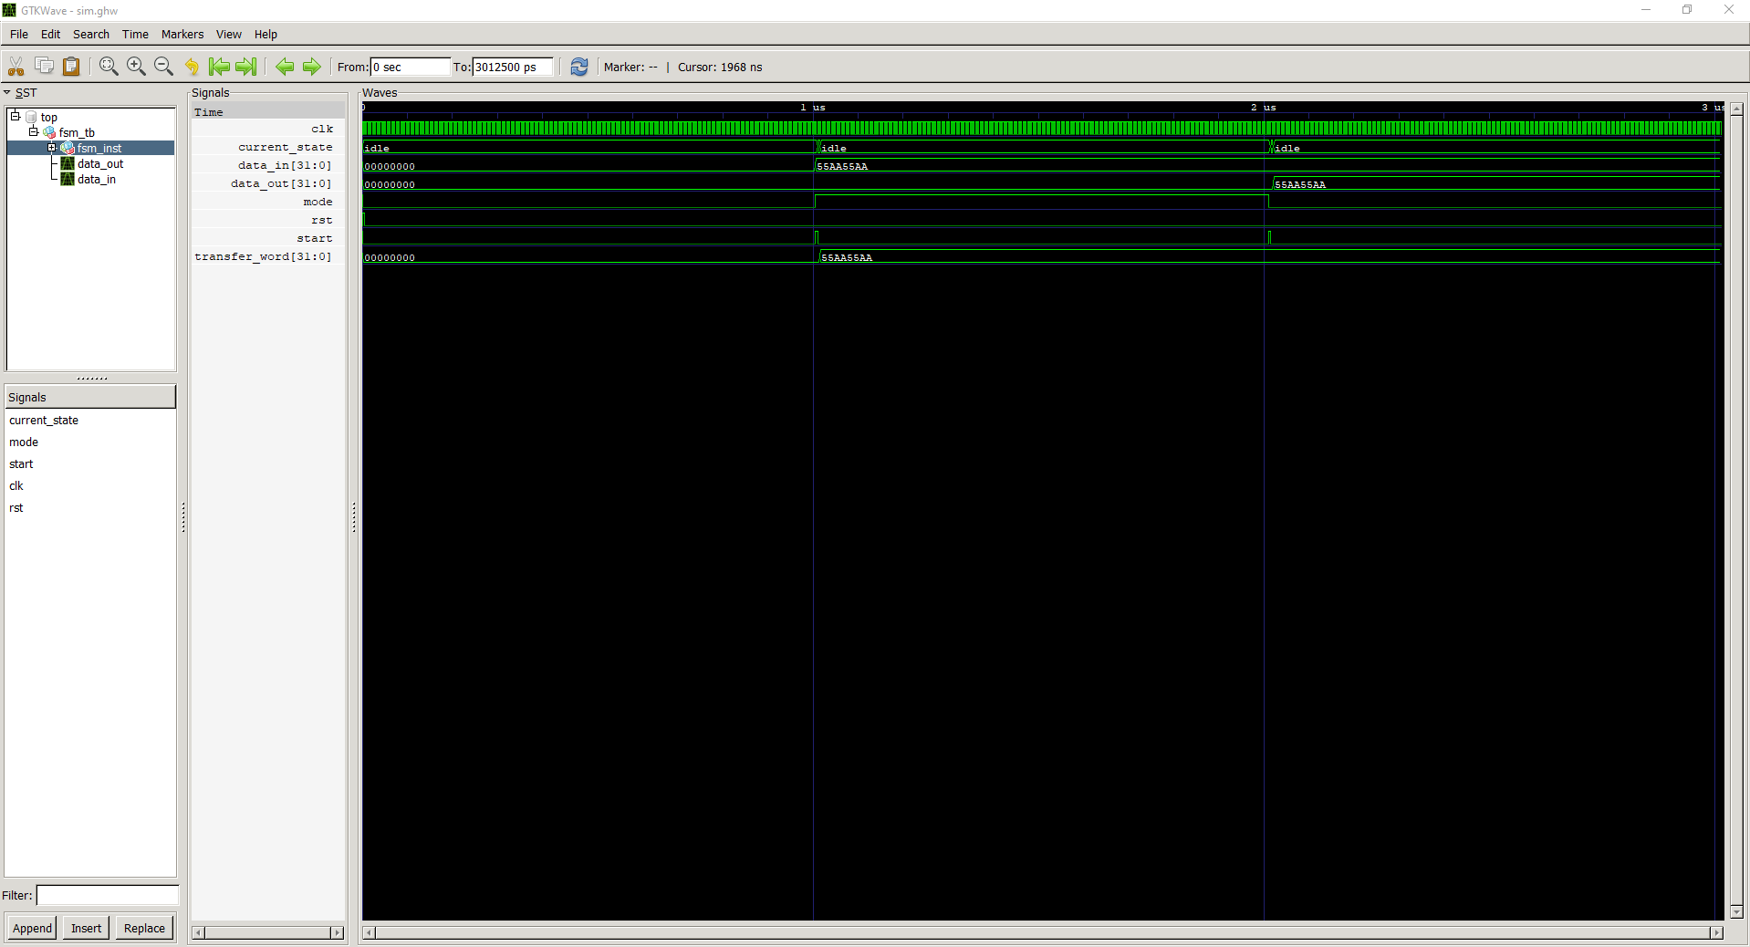Select mode in the SST signal list
Screen dimensions: 1750x947
(x=24, y=442)
